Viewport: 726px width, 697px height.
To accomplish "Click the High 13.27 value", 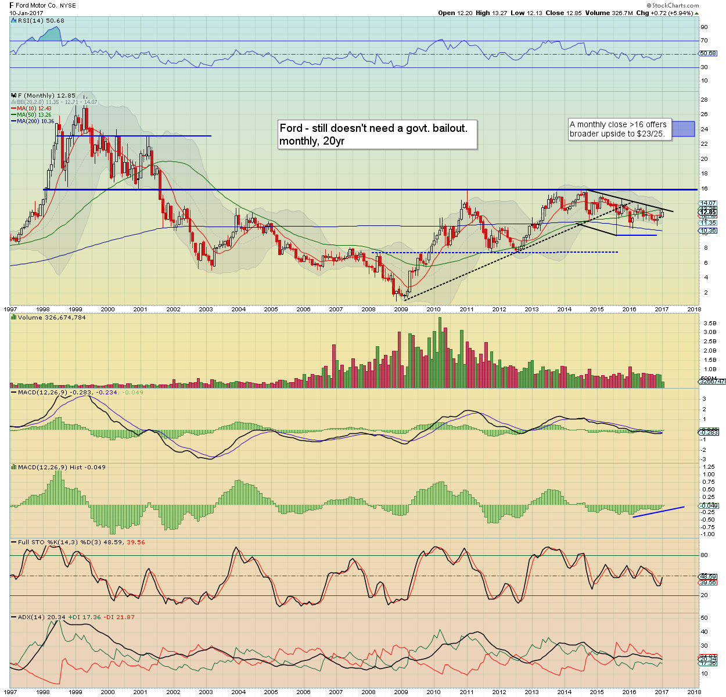I will [x=491, y=13].
